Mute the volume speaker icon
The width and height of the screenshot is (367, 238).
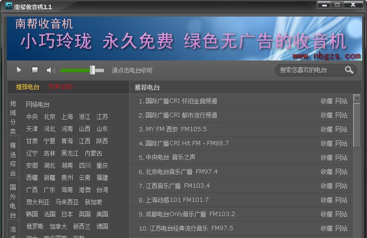pos(51,70)
